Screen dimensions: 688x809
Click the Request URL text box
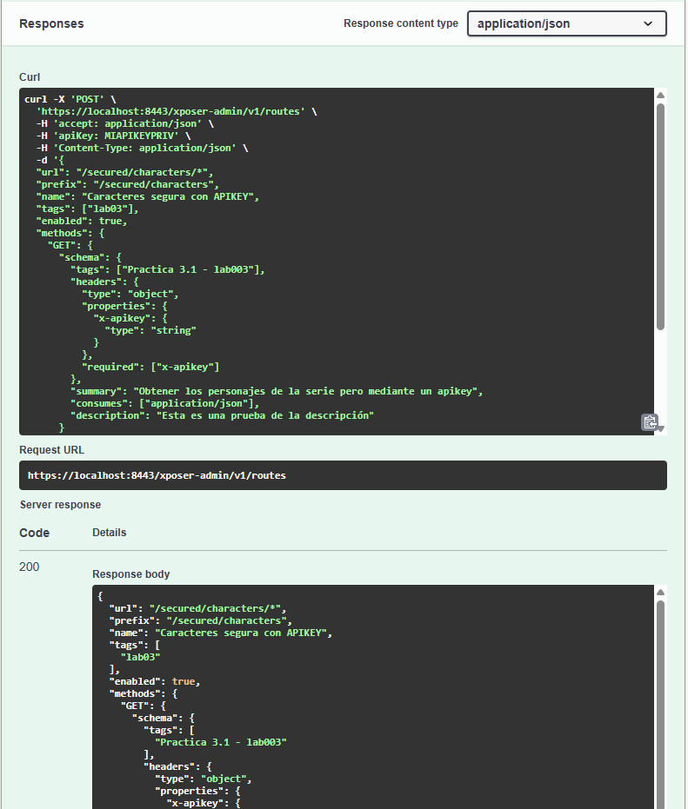point(343,475)
